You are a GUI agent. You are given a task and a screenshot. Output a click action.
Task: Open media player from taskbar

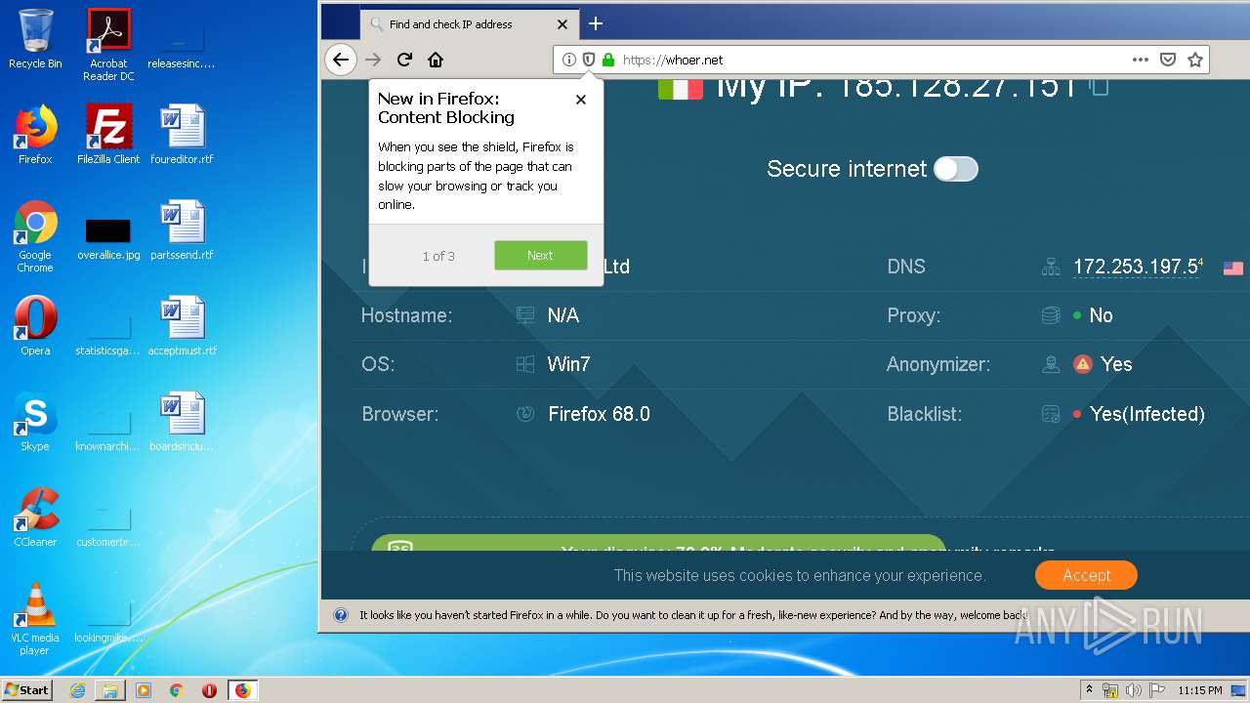(x=144, y=690)
